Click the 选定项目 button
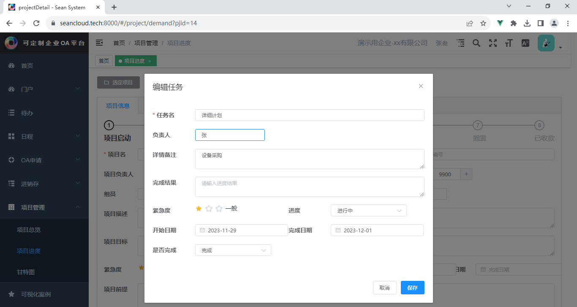This screenshot has width=577, height=307. point(118,83)
